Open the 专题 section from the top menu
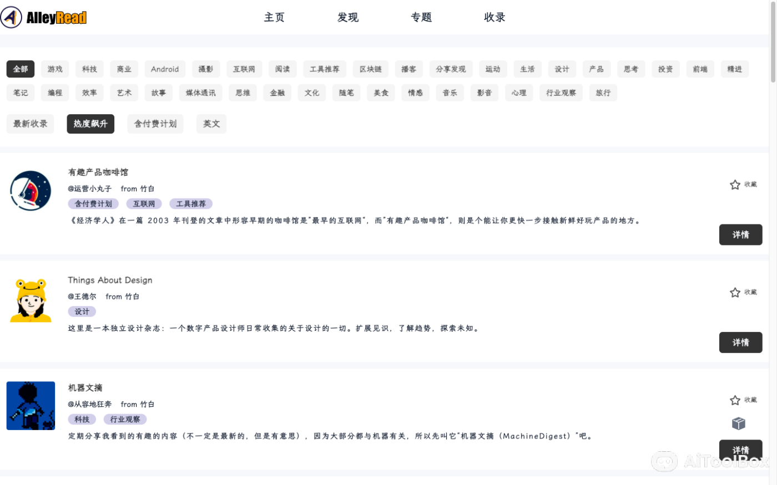 coord(421,17)
